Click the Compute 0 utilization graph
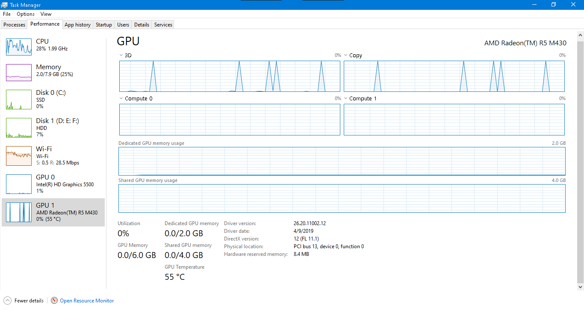584x311 pixels. click(230, 120)
